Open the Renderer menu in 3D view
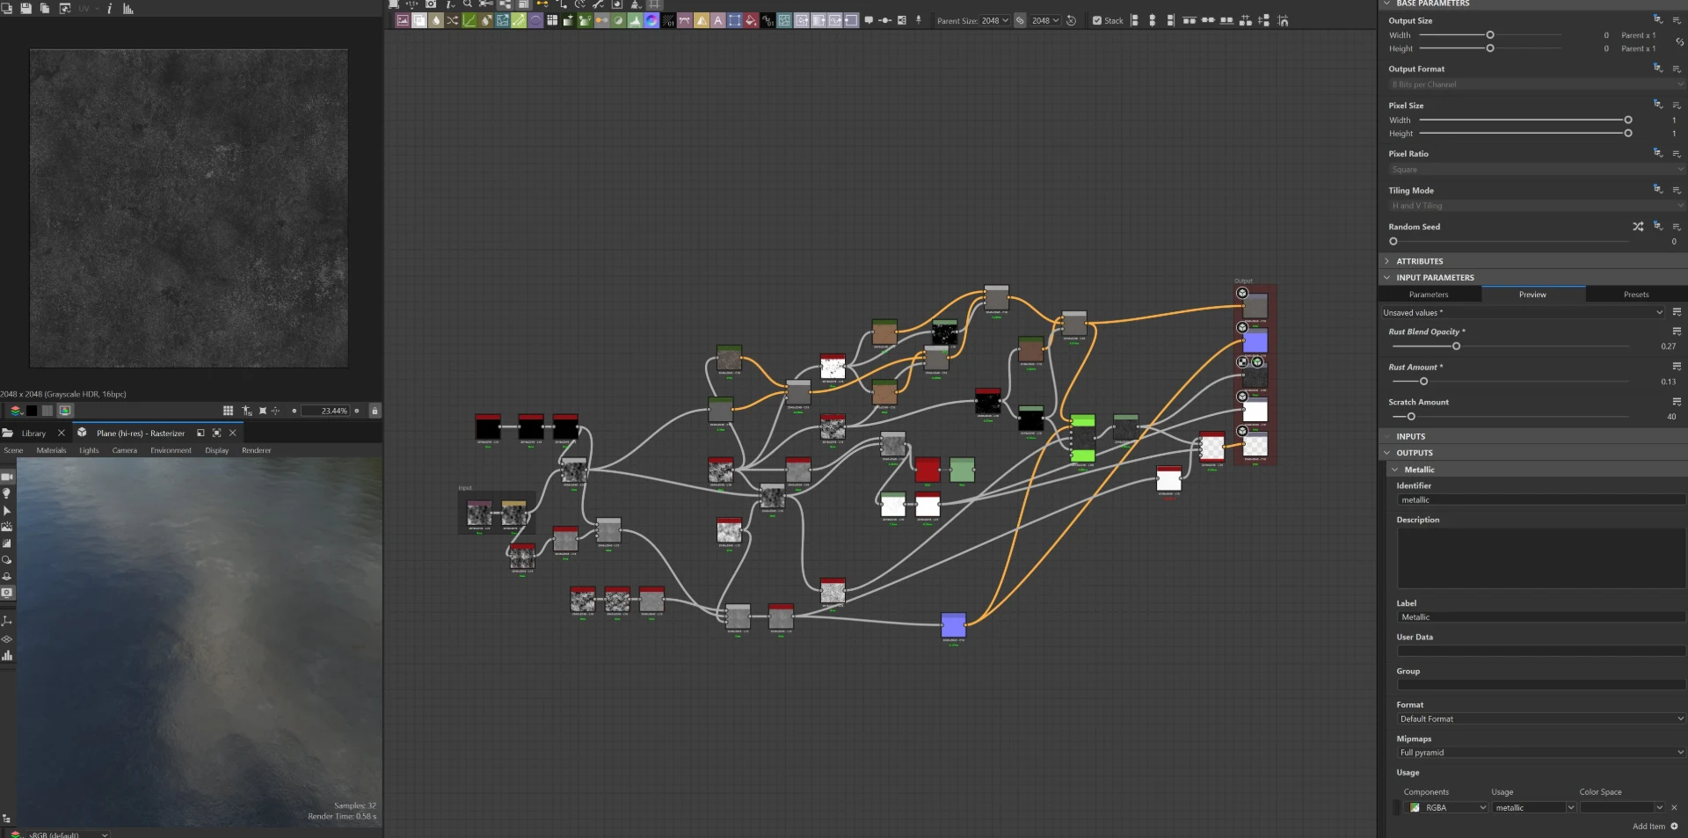The height and width of the screenshot is (838, 1688). click(x=257, y=450)
